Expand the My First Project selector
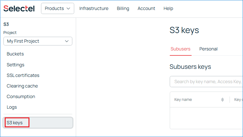Viewport: 243px width, 137px height. (x=38, y=41)
